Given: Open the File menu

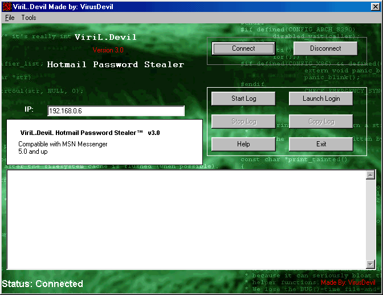Looking at the screenshot, I should click(x=10, y=18).
